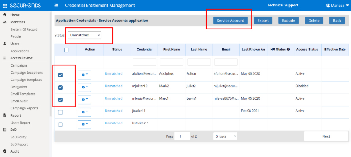This screenshot has width=351, height=157.
Task: Open People in sidebar
Action: [x=16, y=36]
